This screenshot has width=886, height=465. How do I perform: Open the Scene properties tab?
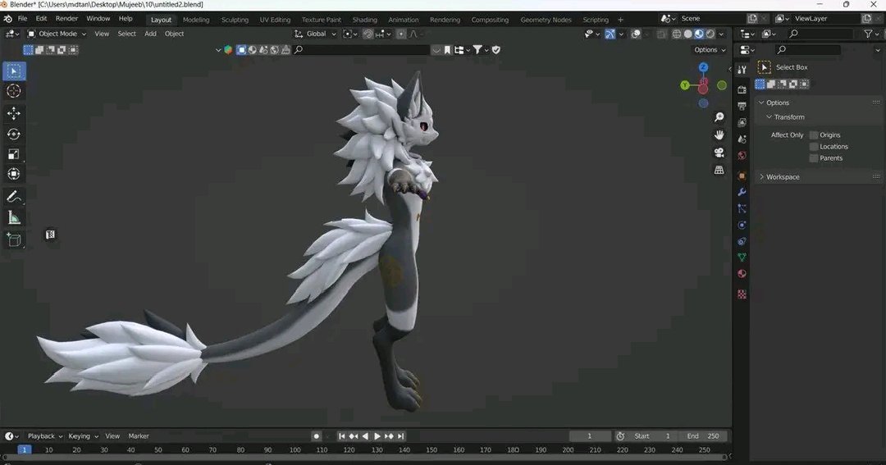tap(742, 139)
